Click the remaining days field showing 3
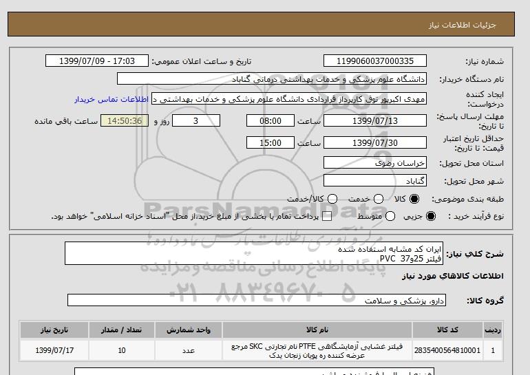 point(196,120)
